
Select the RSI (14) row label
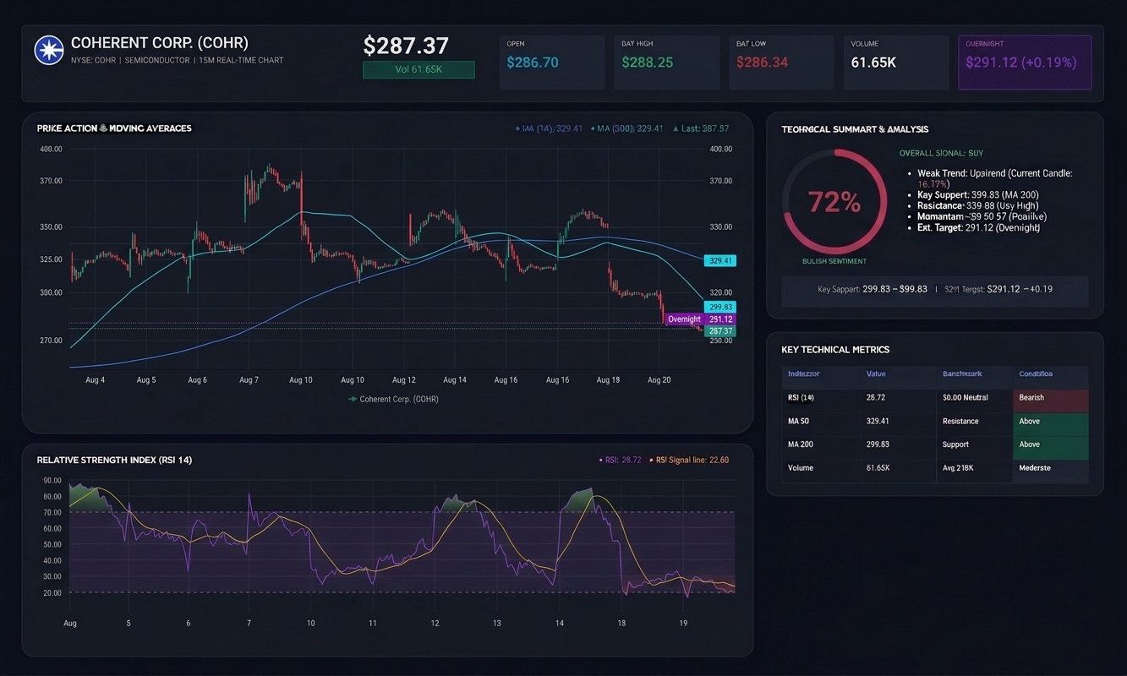pyautogui.click(x=801, y=397)
